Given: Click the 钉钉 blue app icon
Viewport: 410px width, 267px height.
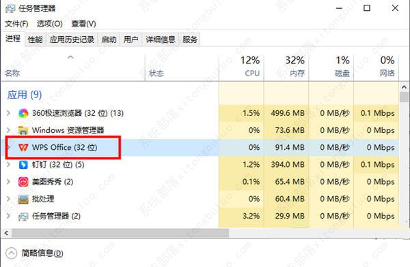Looking at the screenshot, I should [x=23, y=165].
